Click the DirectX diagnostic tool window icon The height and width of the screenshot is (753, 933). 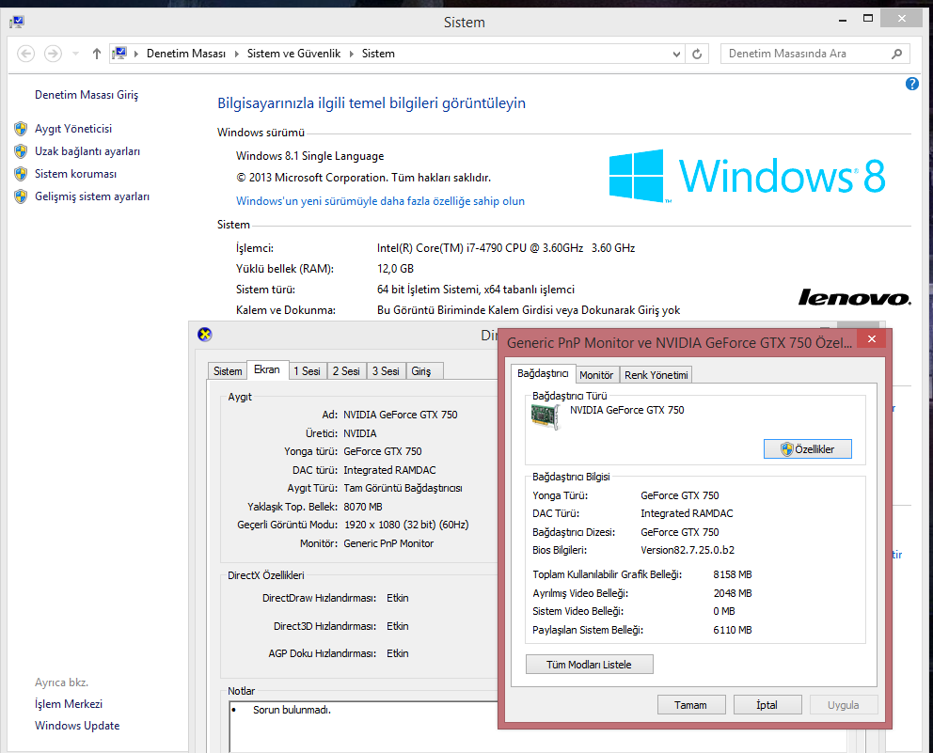[x=205, y=335]
